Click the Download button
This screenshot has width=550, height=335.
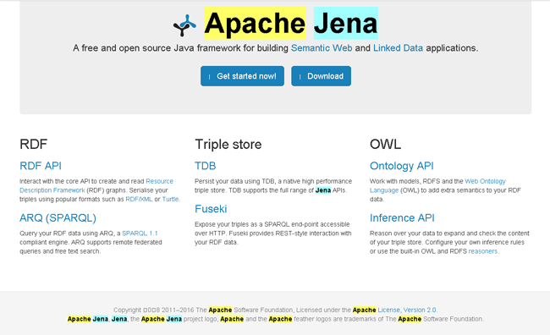[321, 76]
